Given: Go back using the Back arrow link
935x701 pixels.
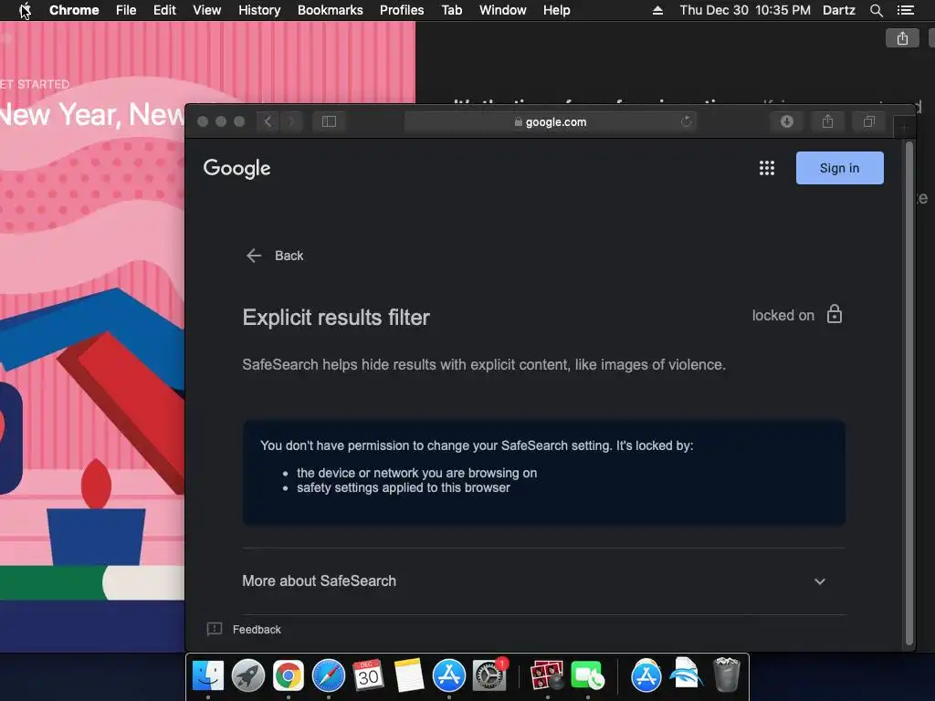Looking at the screenshot, I should click(x=275, y=256).
